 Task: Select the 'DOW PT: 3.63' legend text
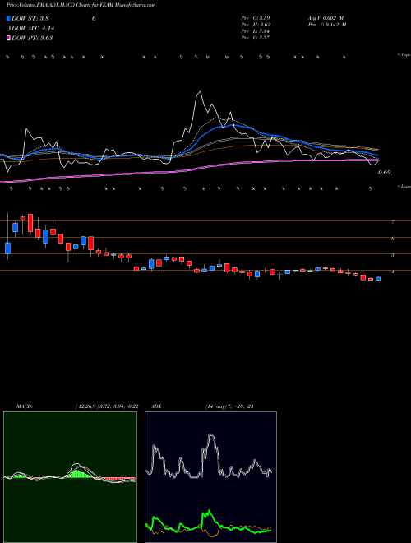32,38
